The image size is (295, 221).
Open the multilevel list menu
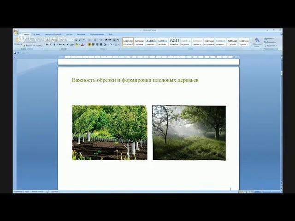(x=100, y=40)
